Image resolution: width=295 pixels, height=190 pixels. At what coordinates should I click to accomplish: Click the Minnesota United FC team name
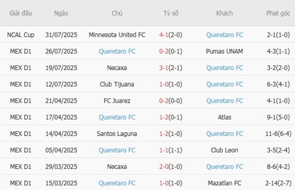[x=117, y=35]
